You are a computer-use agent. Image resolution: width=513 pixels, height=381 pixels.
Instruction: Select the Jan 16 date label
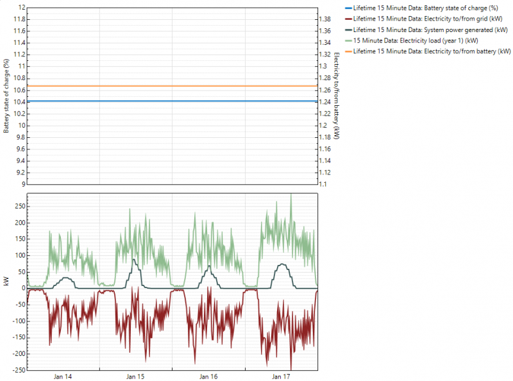[x=208, y=377]
